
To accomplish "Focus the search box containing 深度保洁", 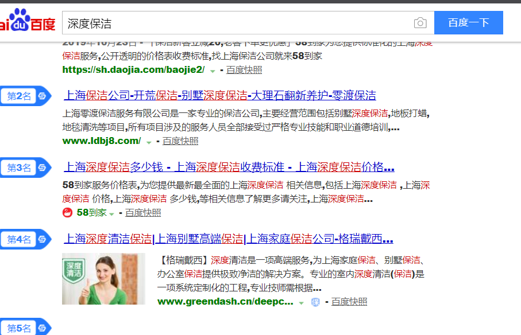I will pos(248,23).
